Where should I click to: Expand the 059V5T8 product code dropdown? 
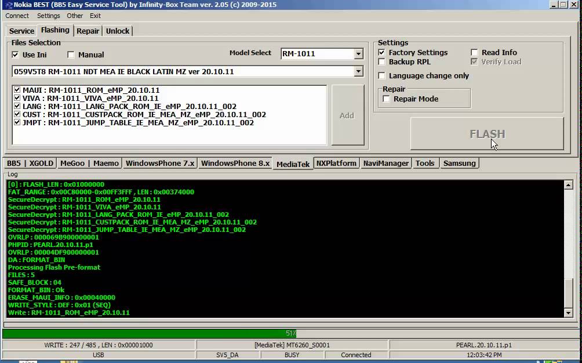click(x=358, y=71)
